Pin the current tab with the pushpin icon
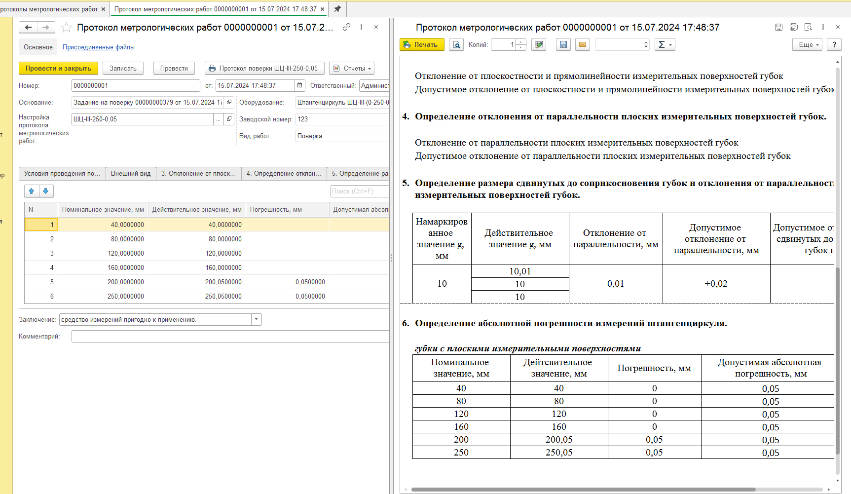851x494 pixels. 337,9
